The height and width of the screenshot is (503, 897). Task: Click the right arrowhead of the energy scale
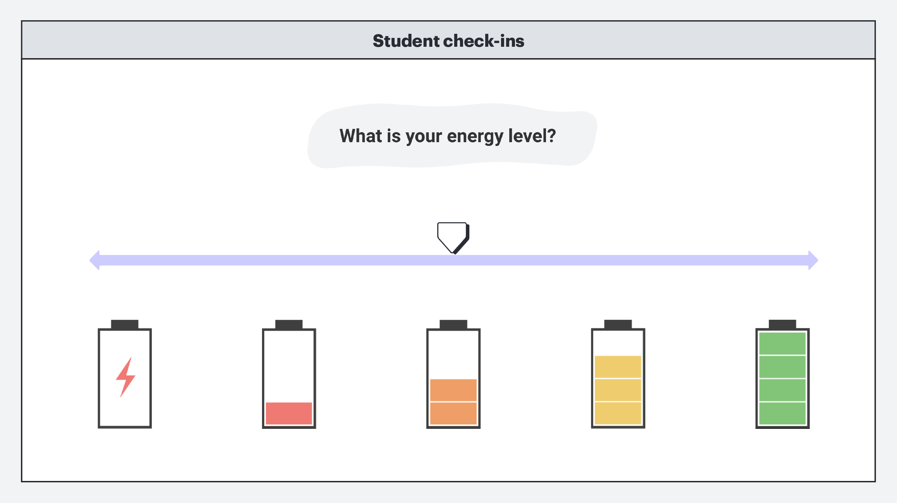pos(813,260)
